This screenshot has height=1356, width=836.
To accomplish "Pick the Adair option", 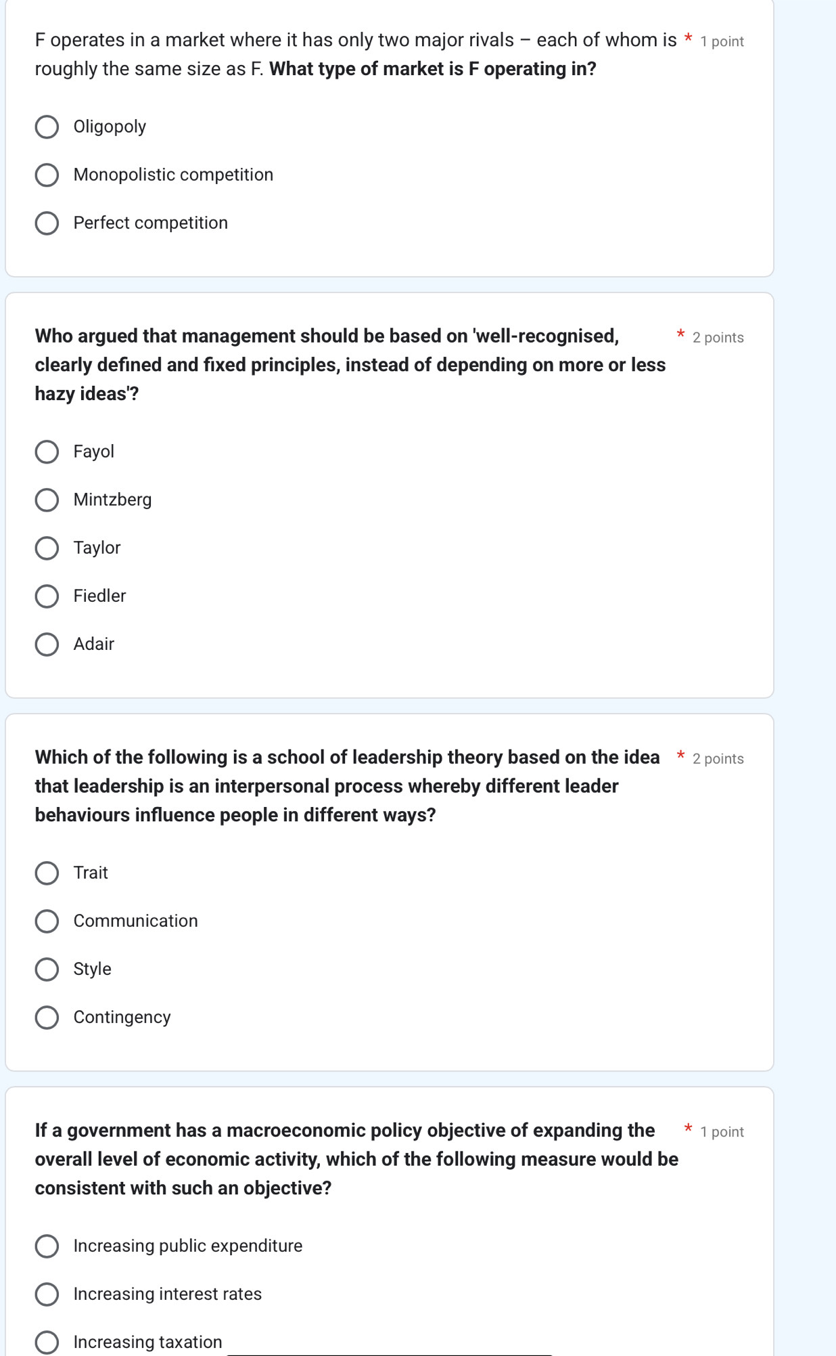I will coord(47,644).
